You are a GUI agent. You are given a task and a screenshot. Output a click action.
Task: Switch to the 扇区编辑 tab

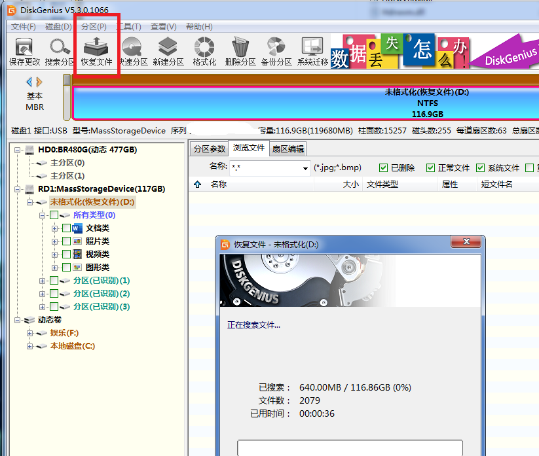(x=288, y=149)
